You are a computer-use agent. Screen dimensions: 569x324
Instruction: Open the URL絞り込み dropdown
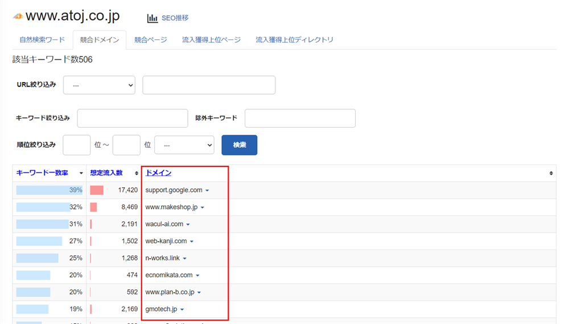pos(99,85)
